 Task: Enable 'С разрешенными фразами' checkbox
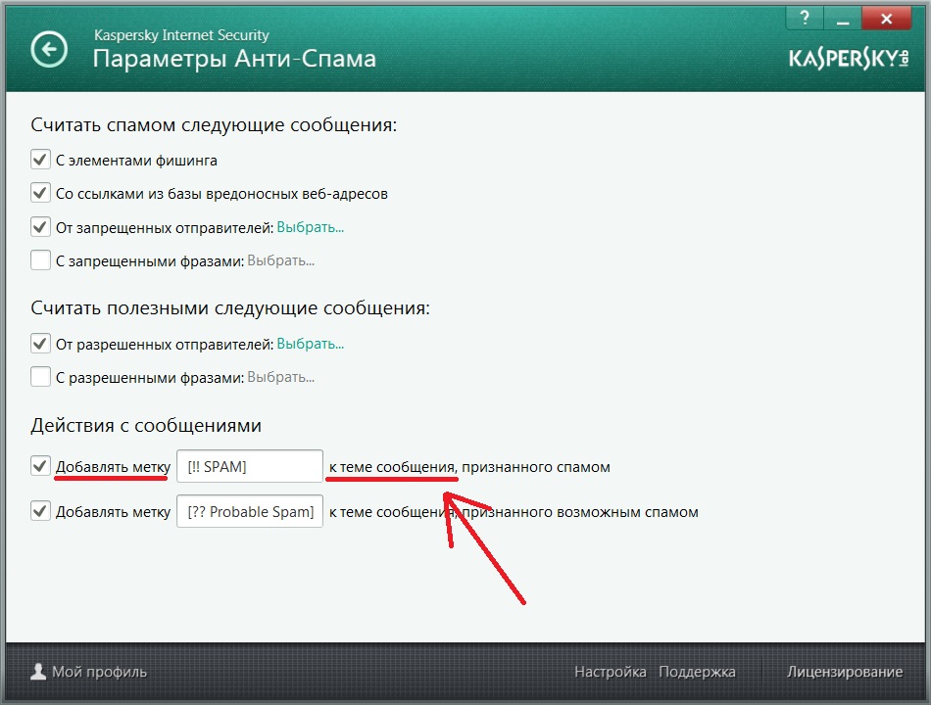(40, 377)
